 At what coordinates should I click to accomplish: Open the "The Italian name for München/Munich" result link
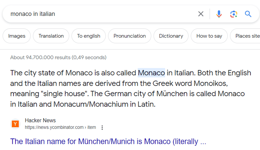(108, 141)
